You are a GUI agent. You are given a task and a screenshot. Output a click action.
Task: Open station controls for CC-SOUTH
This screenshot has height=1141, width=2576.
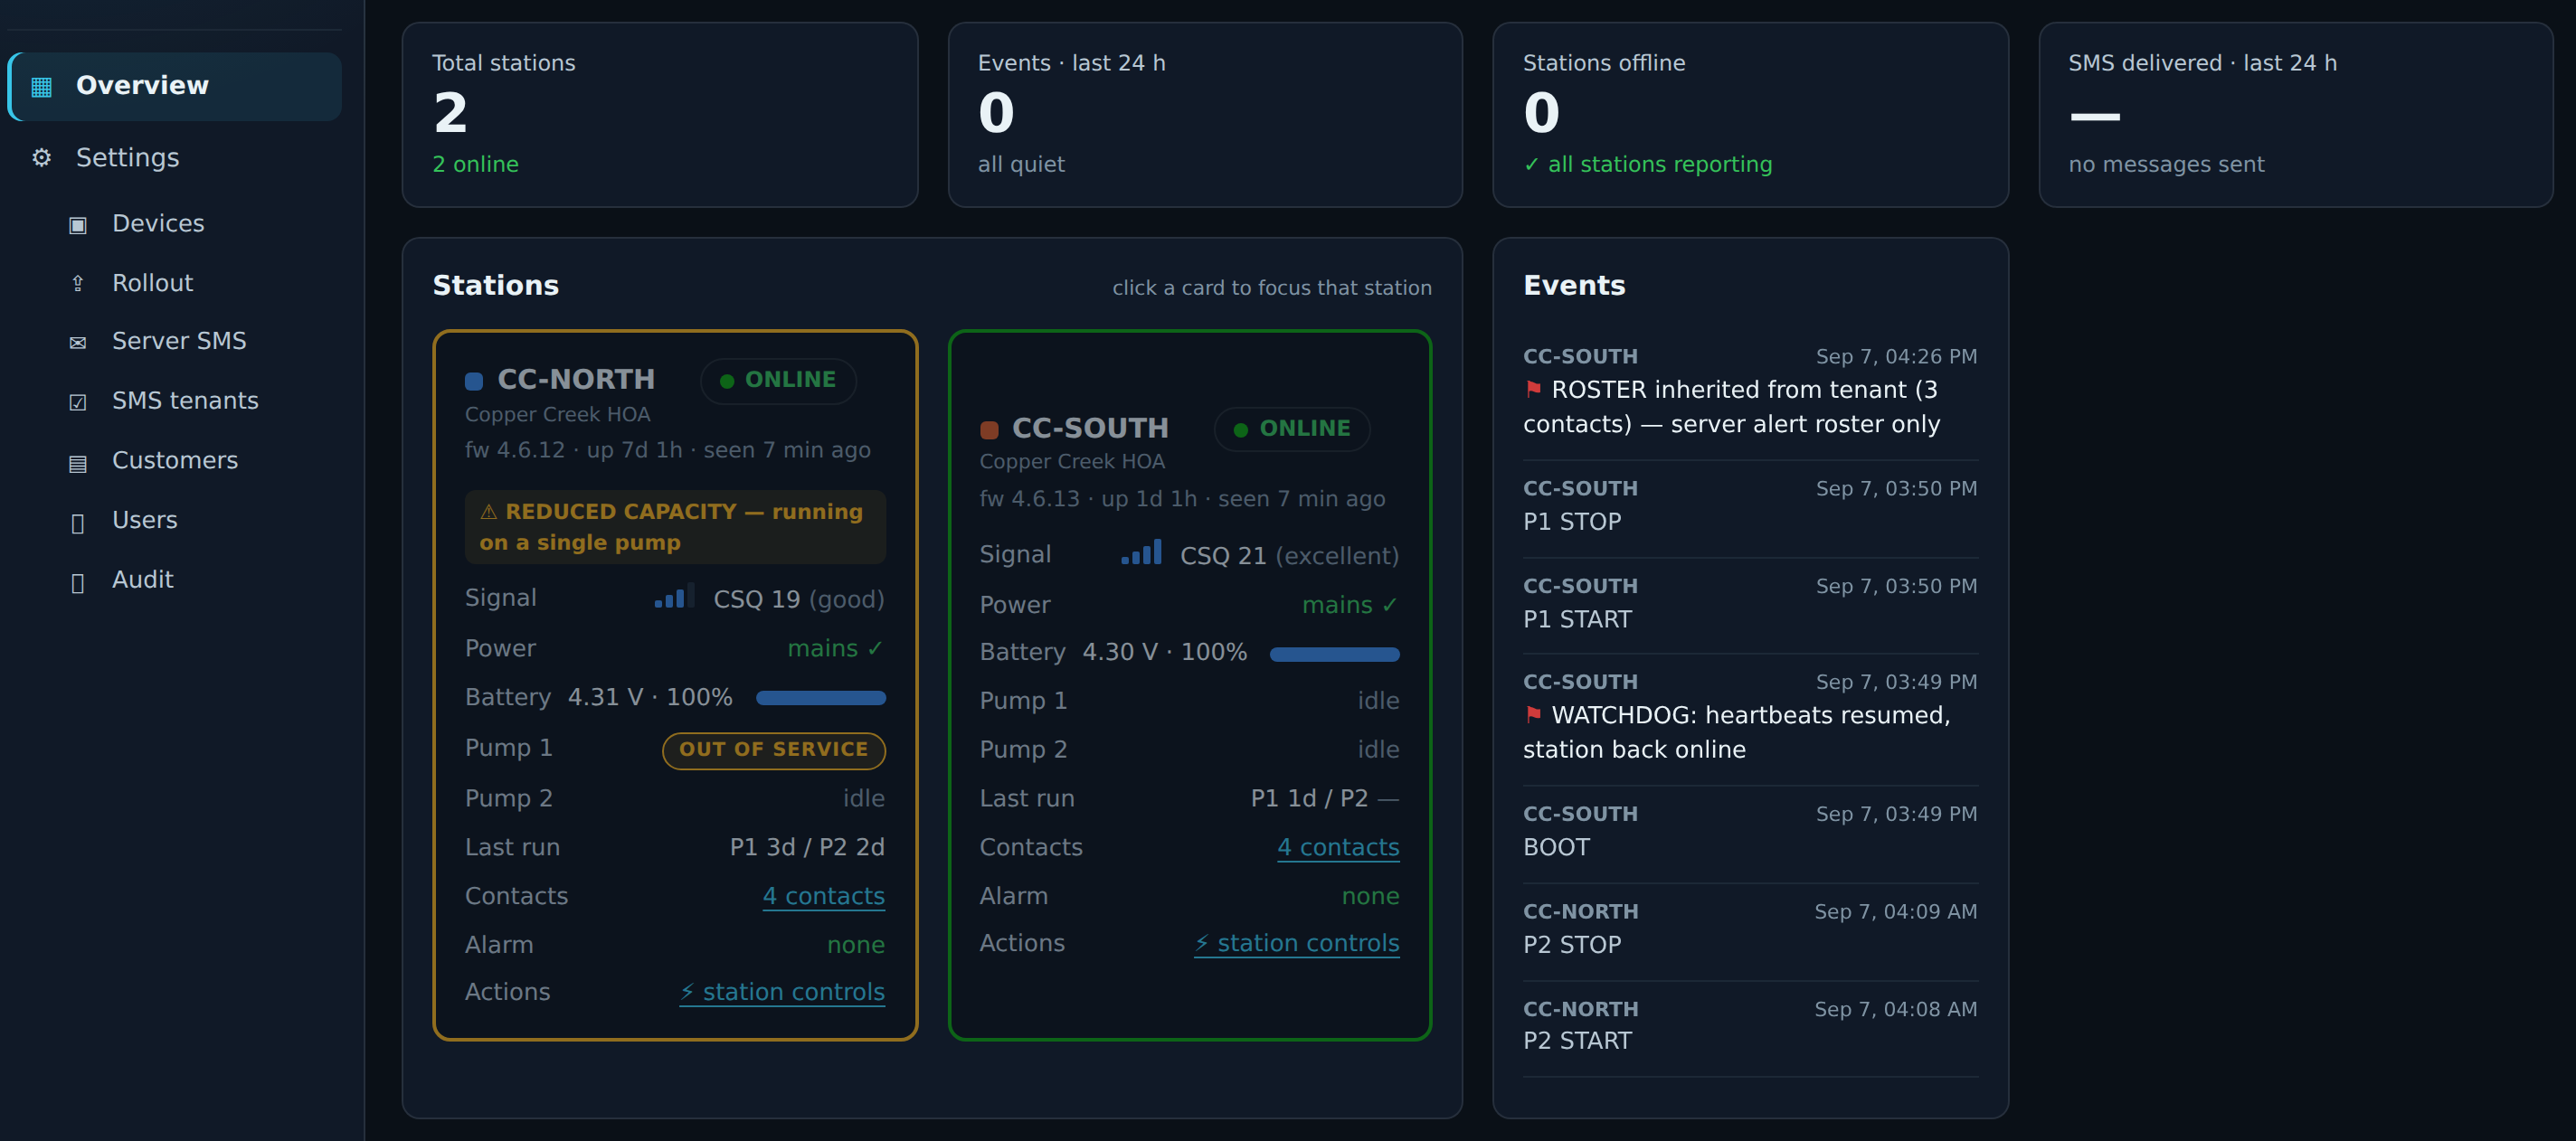pos(1297,943)
